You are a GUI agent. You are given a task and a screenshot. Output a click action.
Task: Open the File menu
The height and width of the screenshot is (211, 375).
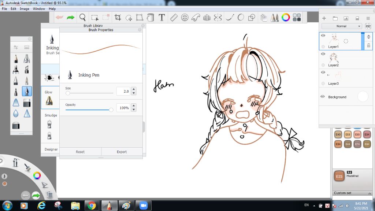[4, 9]
